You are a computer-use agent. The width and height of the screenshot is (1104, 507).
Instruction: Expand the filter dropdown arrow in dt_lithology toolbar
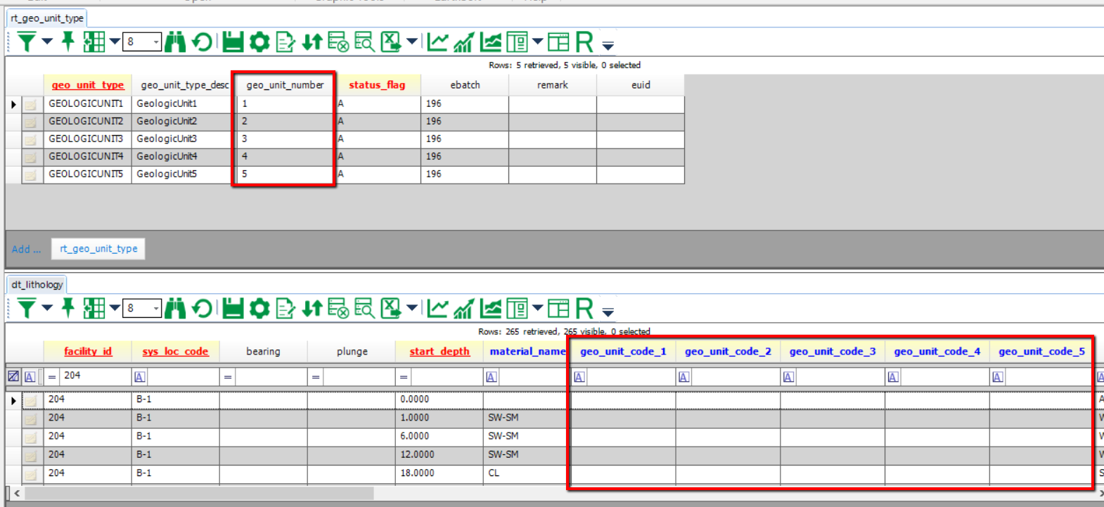click(x=47, y=308)
